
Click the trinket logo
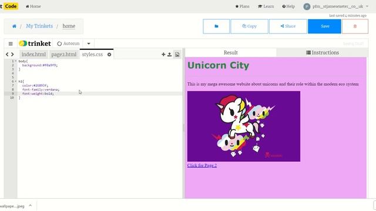click(x=35, y=43)
